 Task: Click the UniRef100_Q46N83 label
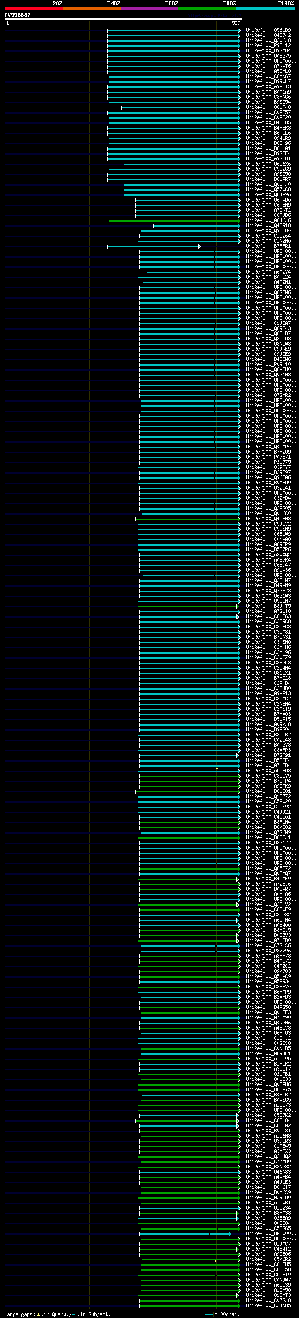pyautogui.click(x=268, y=1172)
